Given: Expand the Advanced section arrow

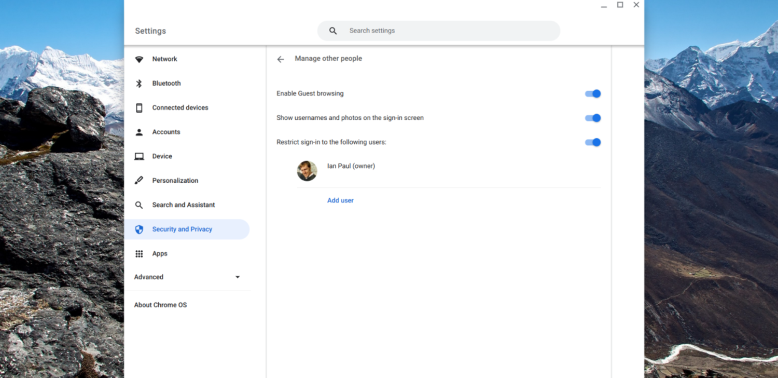Looking at the screenshot, I should [238, 277].
